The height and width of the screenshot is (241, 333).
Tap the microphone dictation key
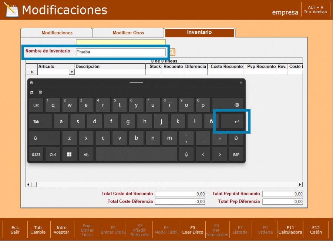point(186,154)
